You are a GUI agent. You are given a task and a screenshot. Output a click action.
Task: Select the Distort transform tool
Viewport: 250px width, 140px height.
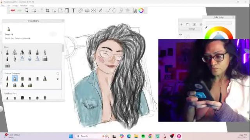[x=60, y=10]
